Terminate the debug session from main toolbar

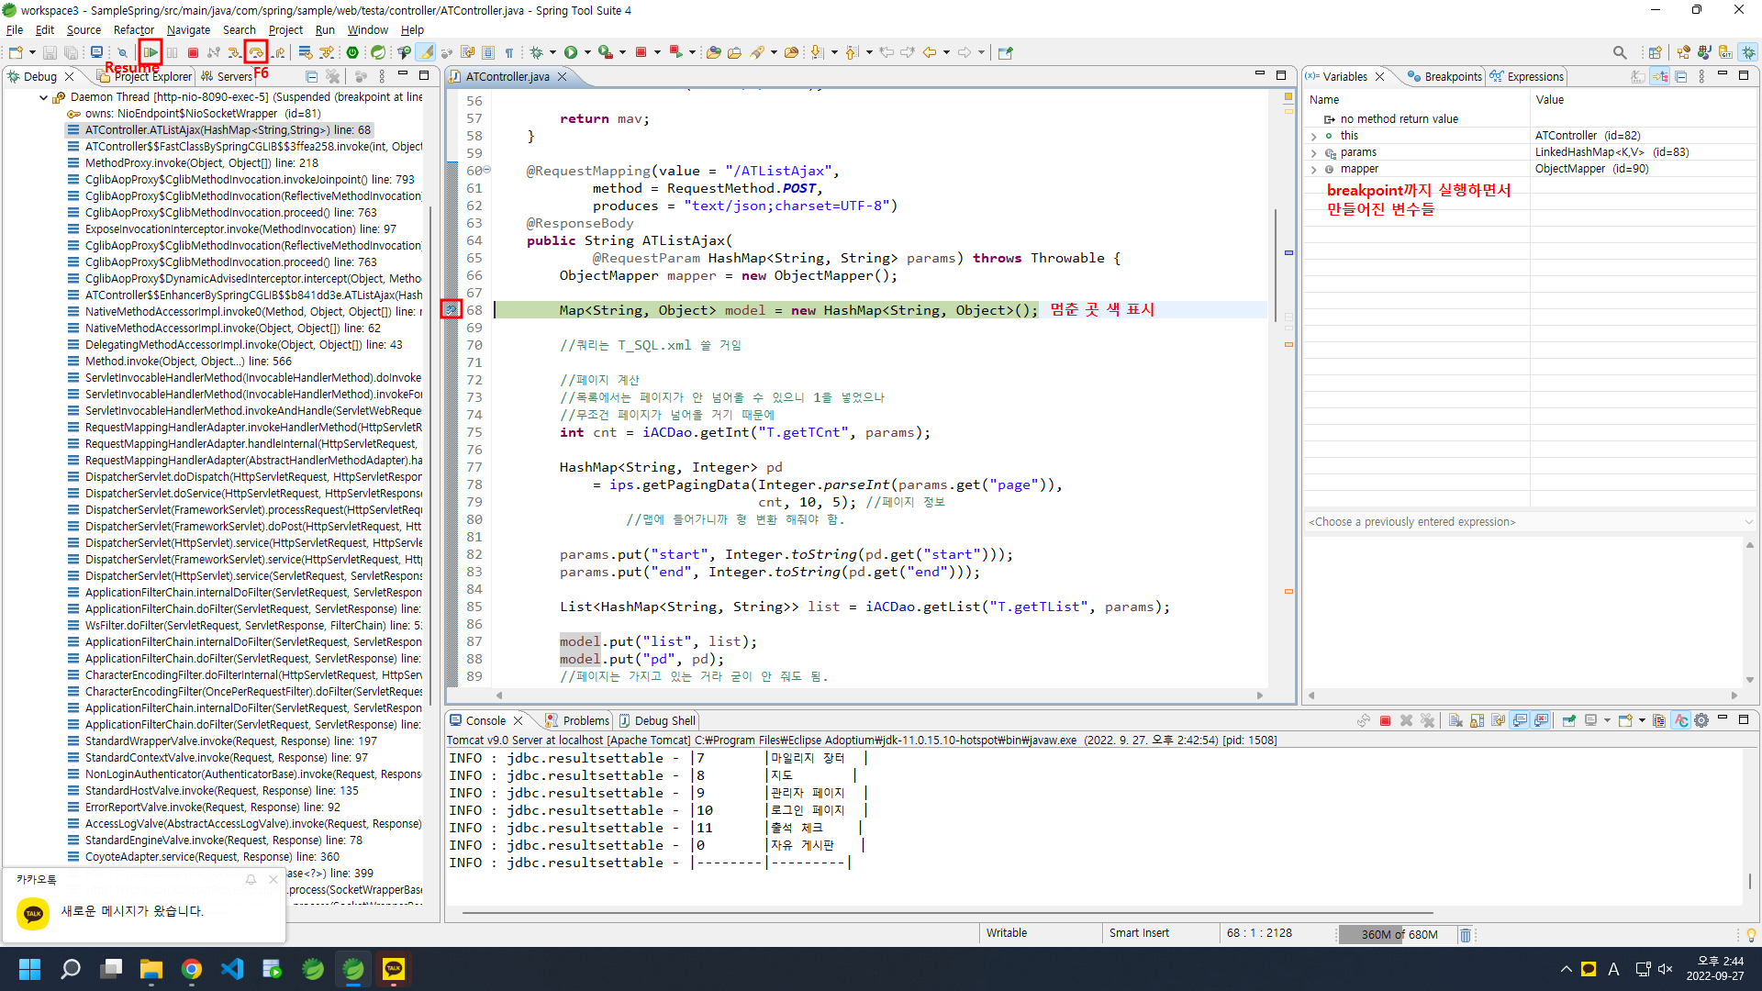point(193,52)
